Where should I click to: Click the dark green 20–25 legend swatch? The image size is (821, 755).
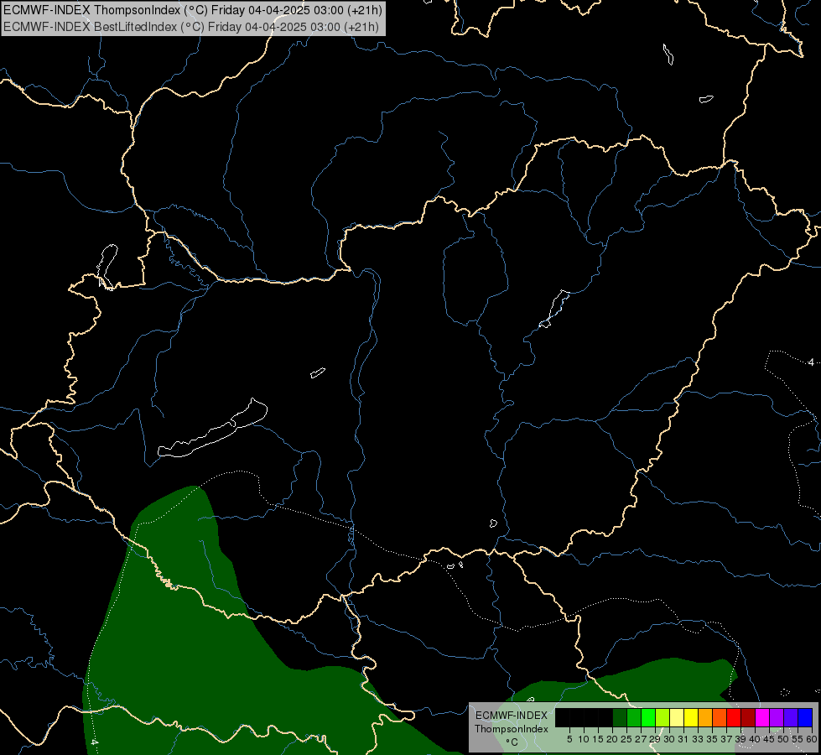coord(620,718)
